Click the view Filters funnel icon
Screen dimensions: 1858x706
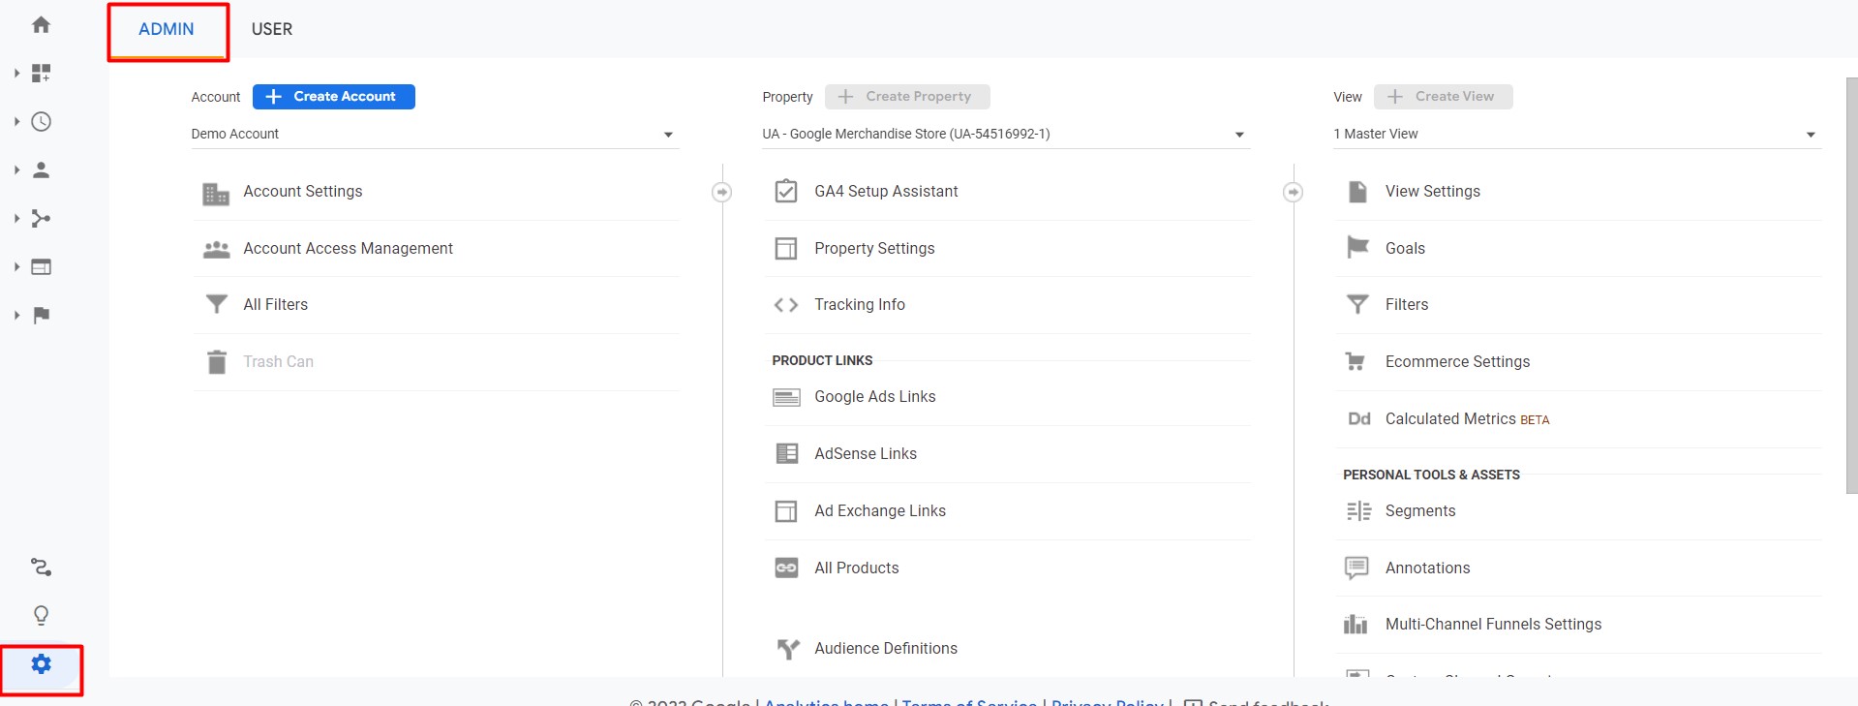pos(1357,305)
